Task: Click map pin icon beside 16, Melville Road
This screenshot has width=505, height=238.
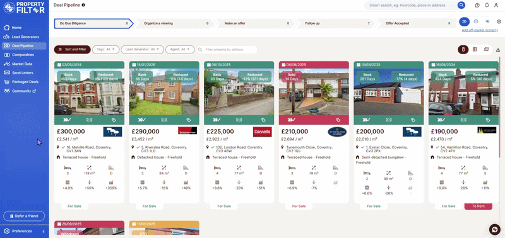Action: tap(58, 147)
